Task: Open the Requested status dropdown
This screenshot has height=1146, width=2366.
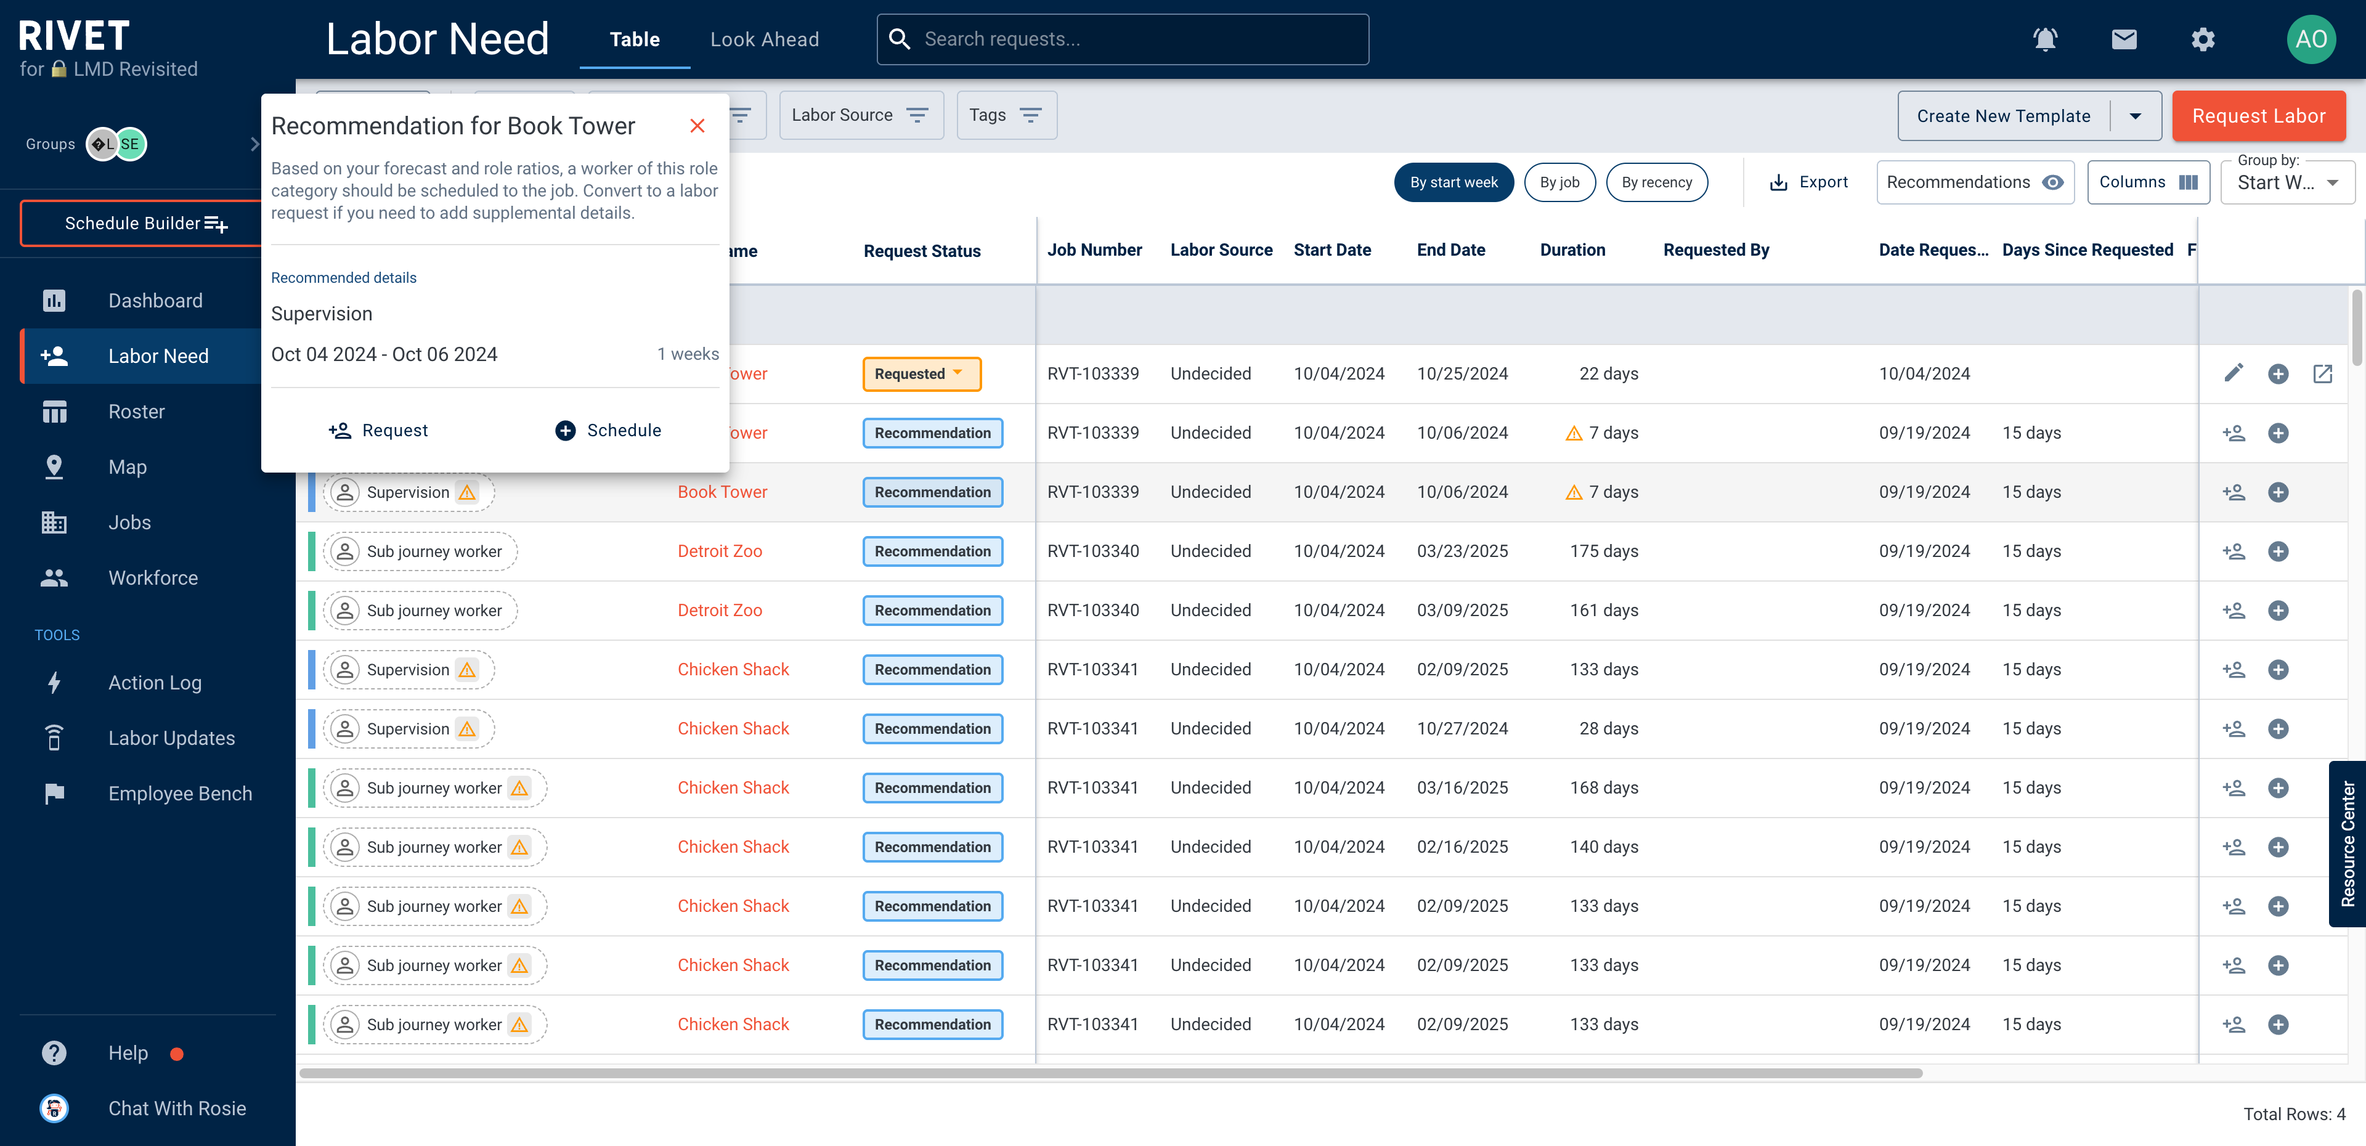Action: point(921,374)
